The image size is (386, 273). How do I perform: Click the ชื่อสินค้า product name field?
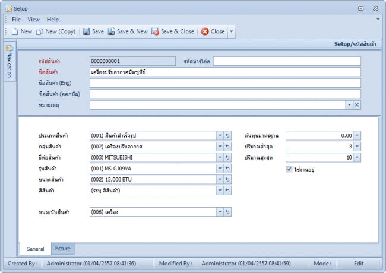pyautogui.click(x=225, y=72)
